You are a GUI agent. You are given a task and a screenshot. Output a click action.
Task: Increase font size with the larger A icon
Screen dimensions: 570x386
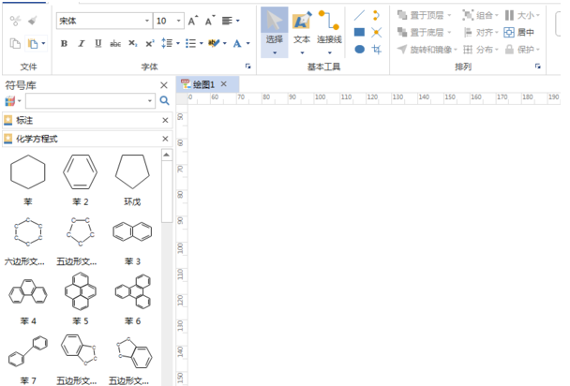click(x=193, y=21)
